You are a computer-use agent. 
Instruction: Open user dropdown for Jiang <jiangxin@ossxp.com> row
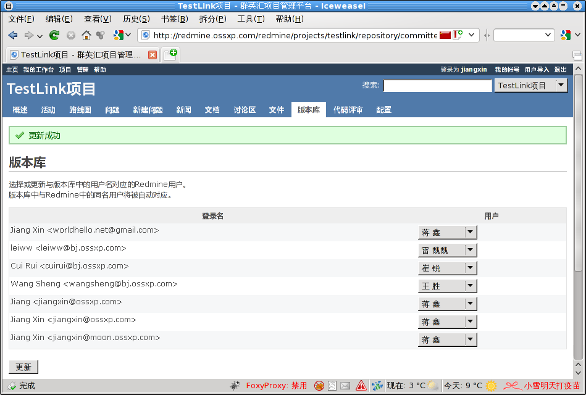pyautogui.click(x=447, y=304)
